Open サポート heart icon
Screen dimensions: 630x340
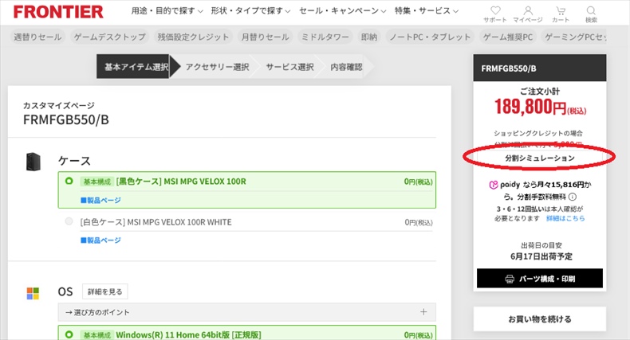point(495,10)
